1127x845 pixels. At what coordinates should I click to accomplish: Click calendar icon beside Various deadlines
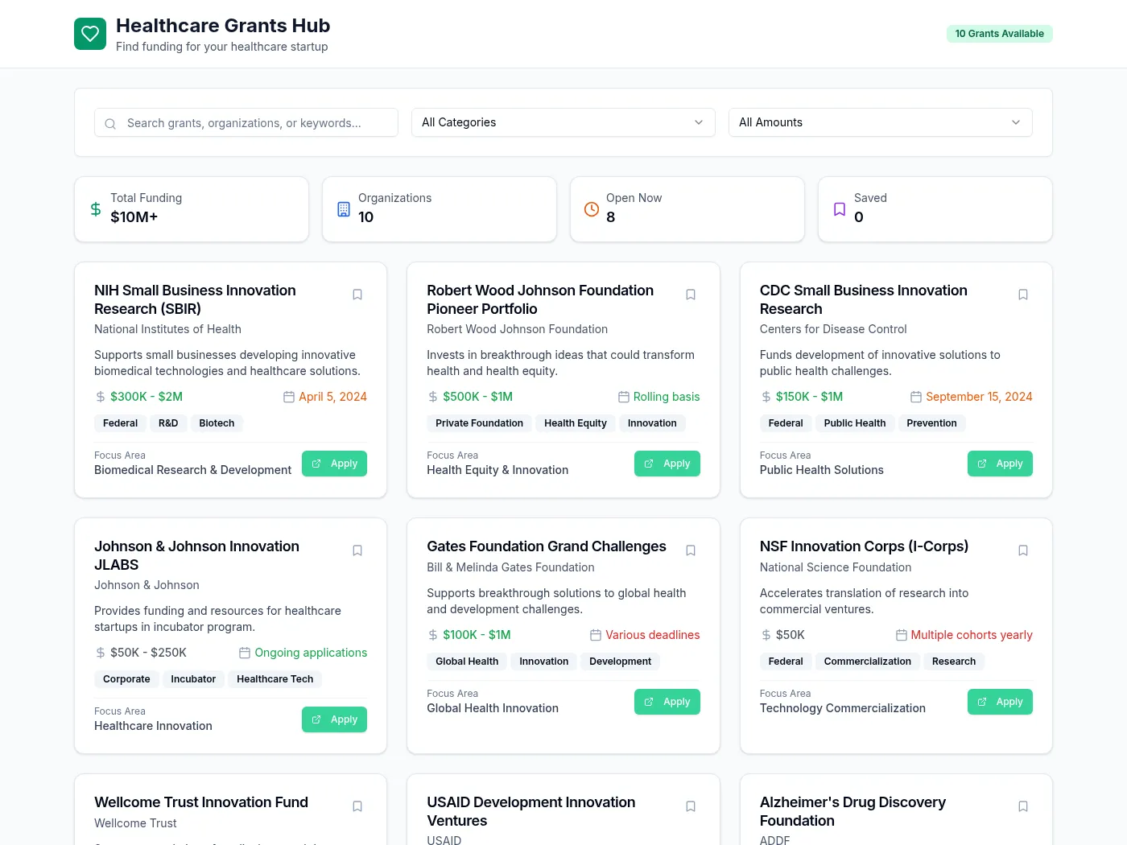[x=596, y=635]
